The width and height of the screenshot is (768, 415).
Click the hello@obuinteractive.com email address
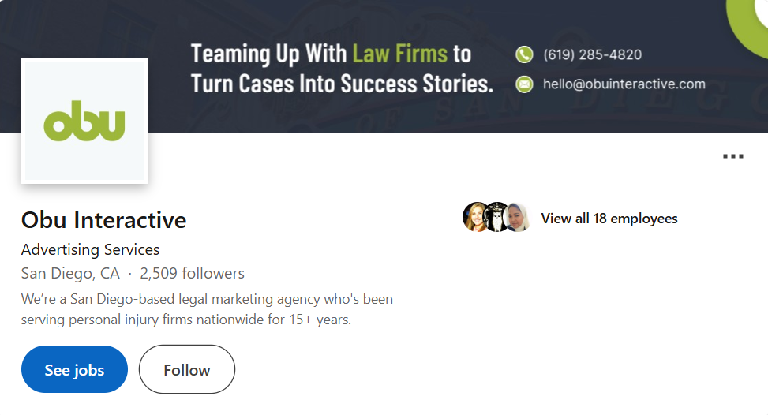pos(624,84)
